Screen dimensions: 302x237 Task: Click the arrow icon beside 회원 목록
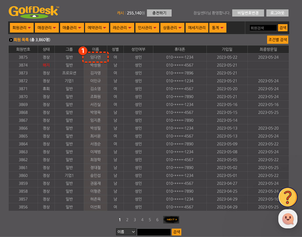[11, 40]
